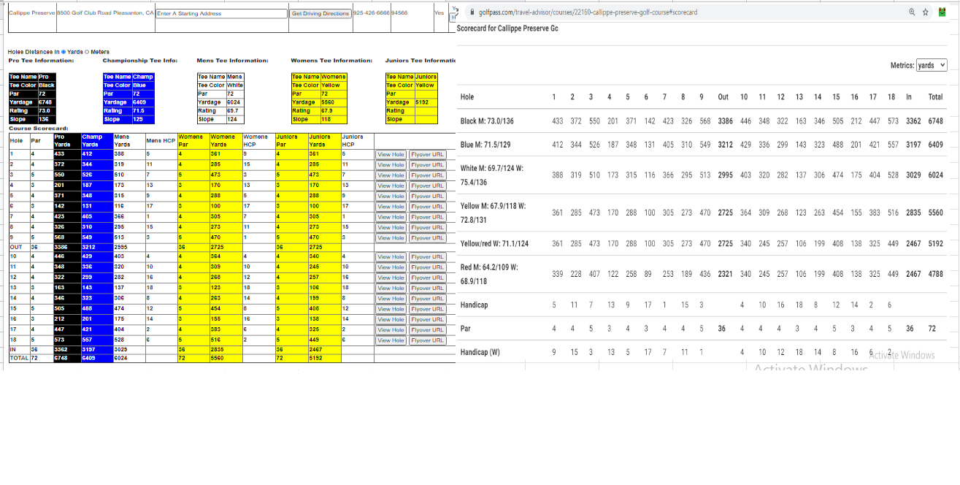Click View Hole button for hole 16

pos(391,319)
